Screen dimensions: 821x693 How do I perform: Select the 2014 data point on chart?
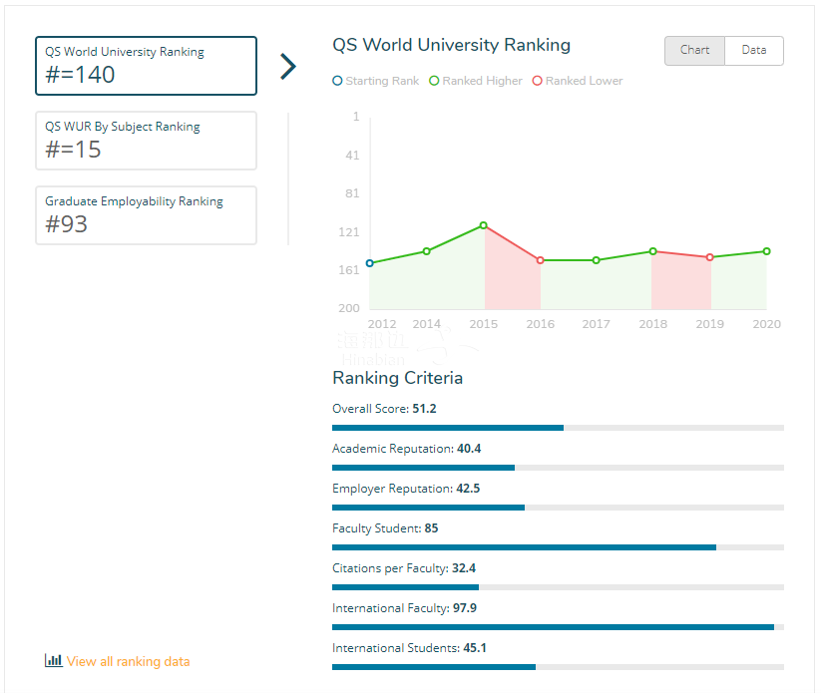[x=427, y=251]
